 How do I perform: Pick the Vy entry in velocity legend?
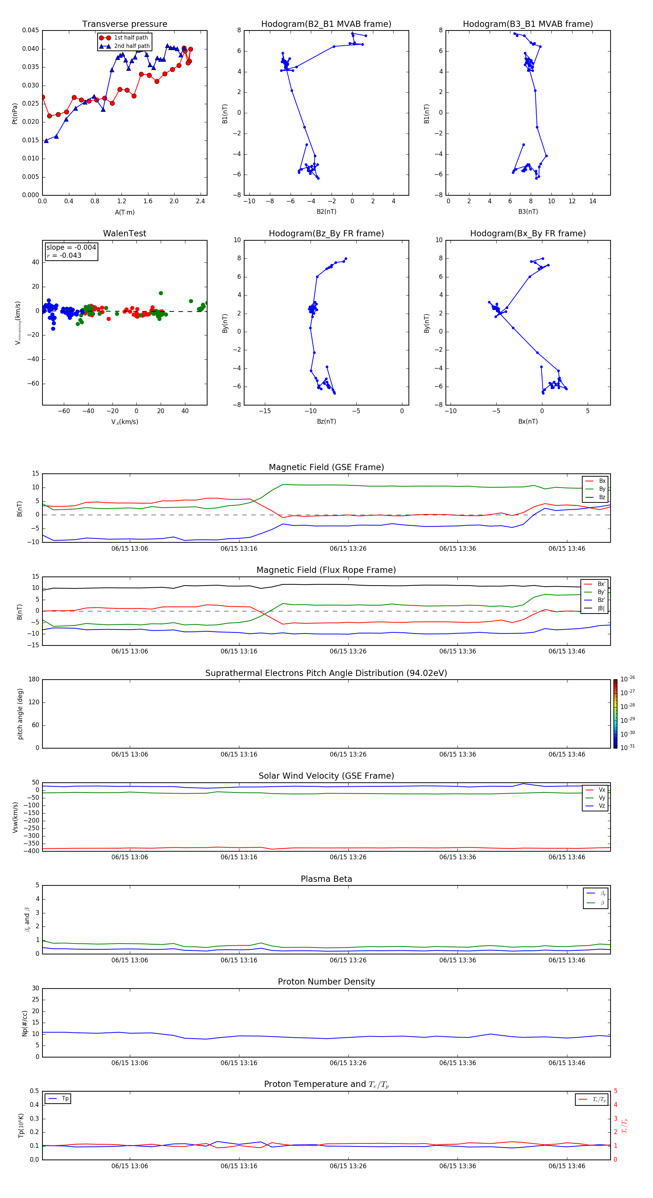click(595, 798)
